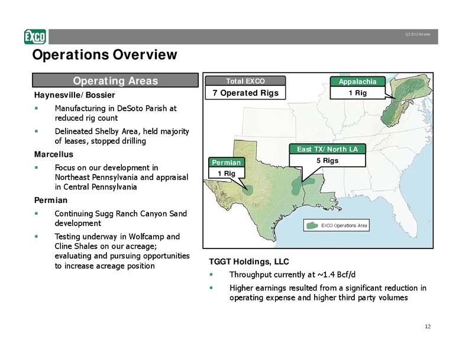
Task: Select the 'TGGT Holdings, LLC' heading
Action: coord(249,262)
